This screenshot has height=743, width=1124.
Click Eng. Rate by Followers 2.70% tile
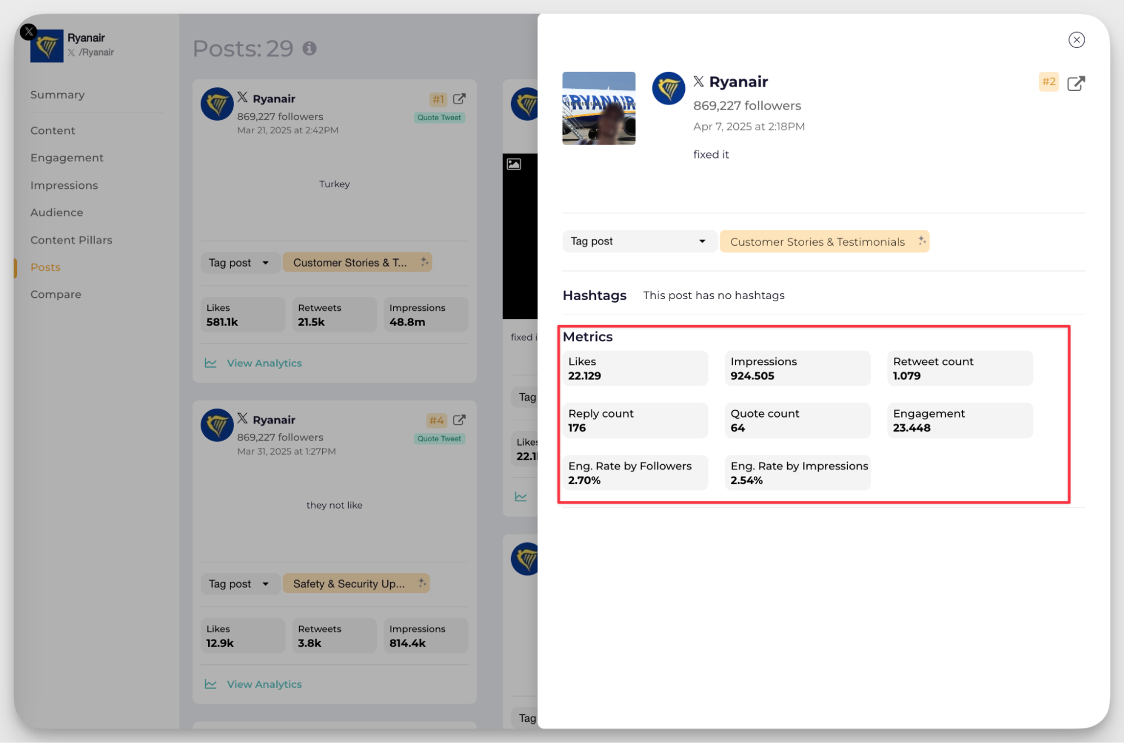click(x=635, y=473)
